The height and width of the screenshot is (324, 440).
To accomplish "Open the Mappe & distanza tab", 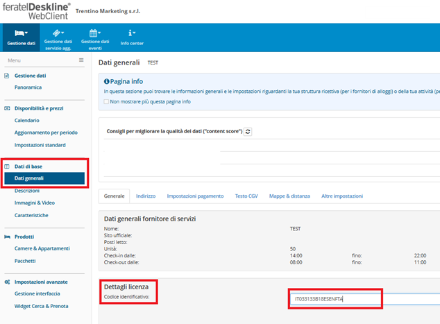I will 289,196.
